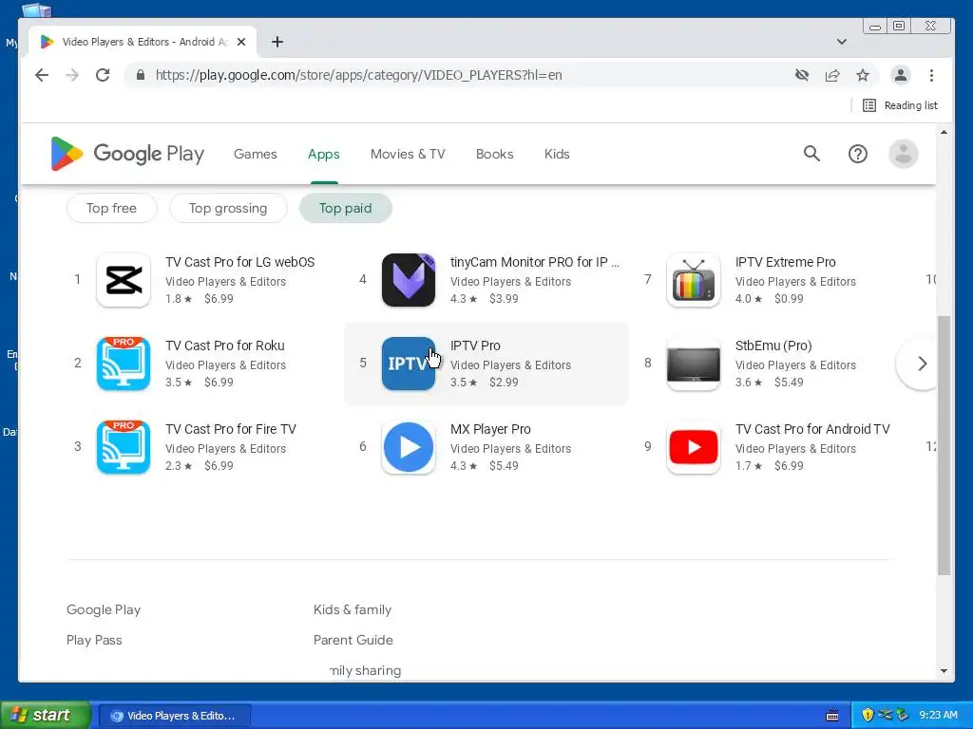Select the Top paid filter chip

[x=346, y=208]
